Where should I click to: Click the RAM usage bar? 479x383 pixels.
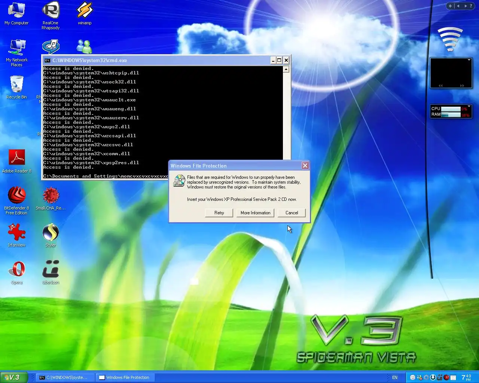click(x=451, y=115)
